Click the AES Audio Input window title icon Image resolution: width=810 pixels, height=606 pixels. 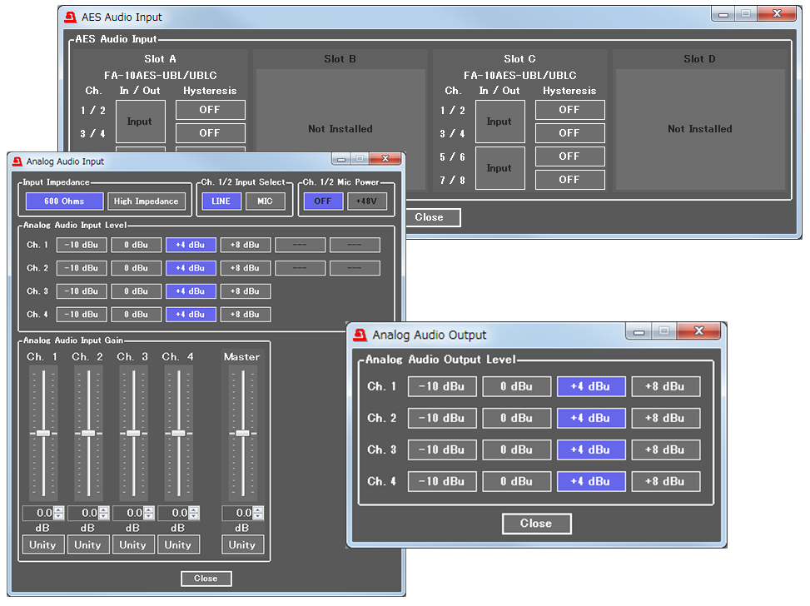70,17
